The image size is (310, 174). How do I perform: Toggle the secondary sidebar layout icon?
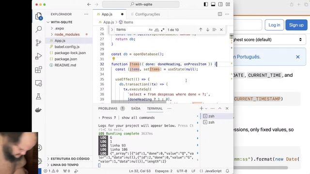pyautogui.click(x=220, y=4)
